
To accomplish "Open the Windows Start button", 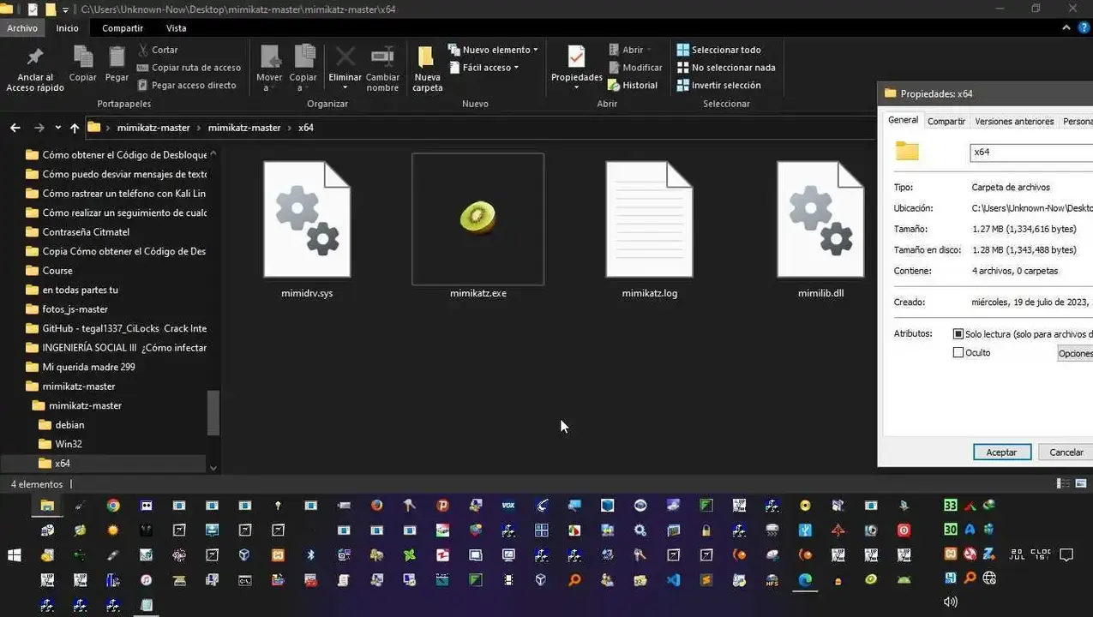I will [x=15, y=555].
